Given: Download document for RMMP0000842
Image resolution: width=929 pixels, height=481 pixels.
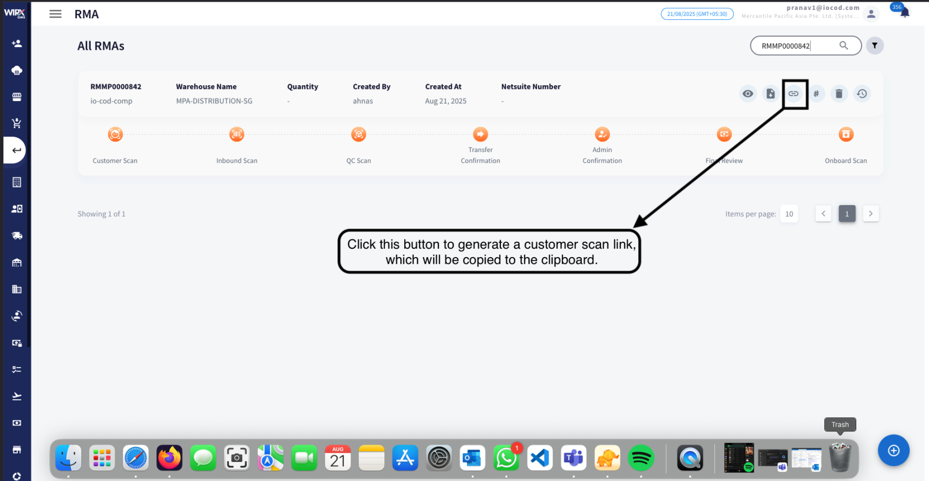Looking at the screenshot, I should (770, 93).
